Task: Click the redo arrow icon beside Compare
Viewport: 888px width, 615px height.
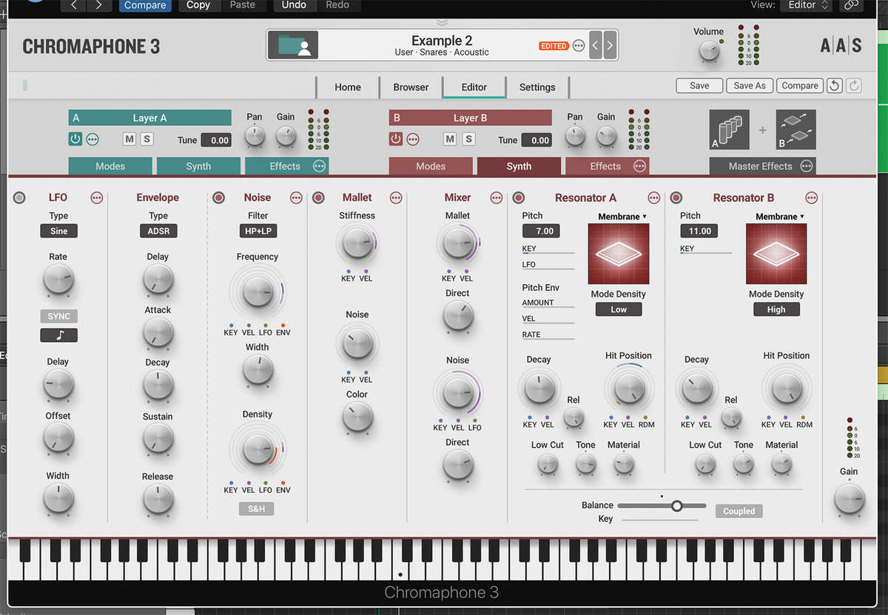Action: [x=852, y=85]
